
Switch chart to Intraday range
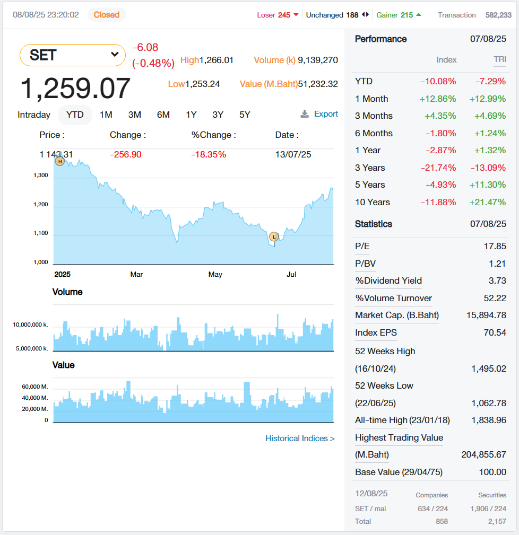coord(34,115)
